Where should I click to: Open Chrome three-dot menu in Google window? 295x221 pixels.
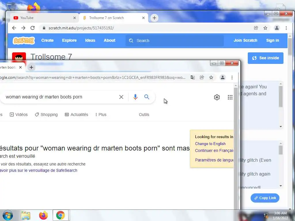tap(232, 77)
